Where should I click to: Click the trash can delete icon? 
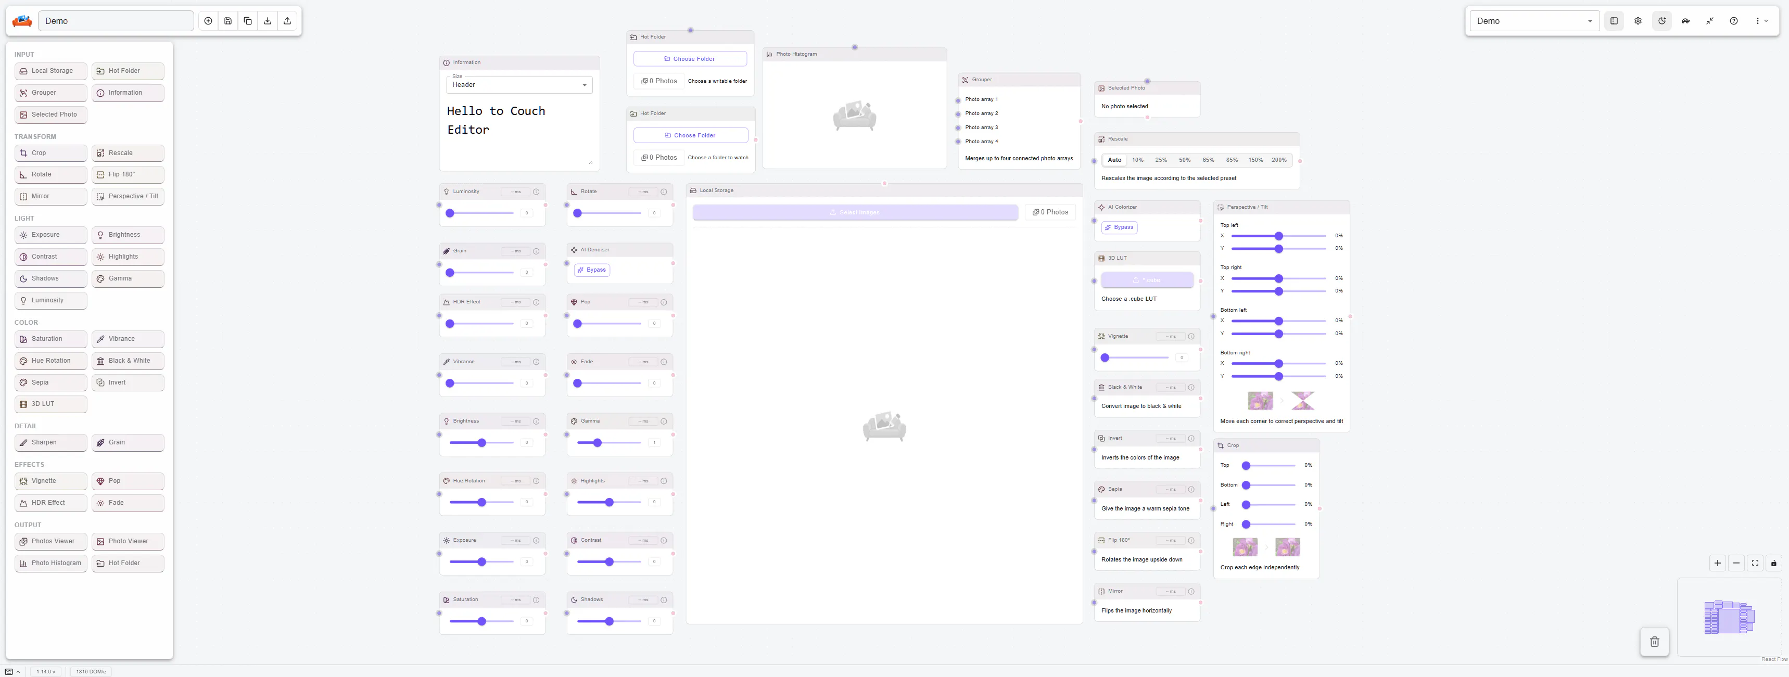click(x=1654, y=642)
